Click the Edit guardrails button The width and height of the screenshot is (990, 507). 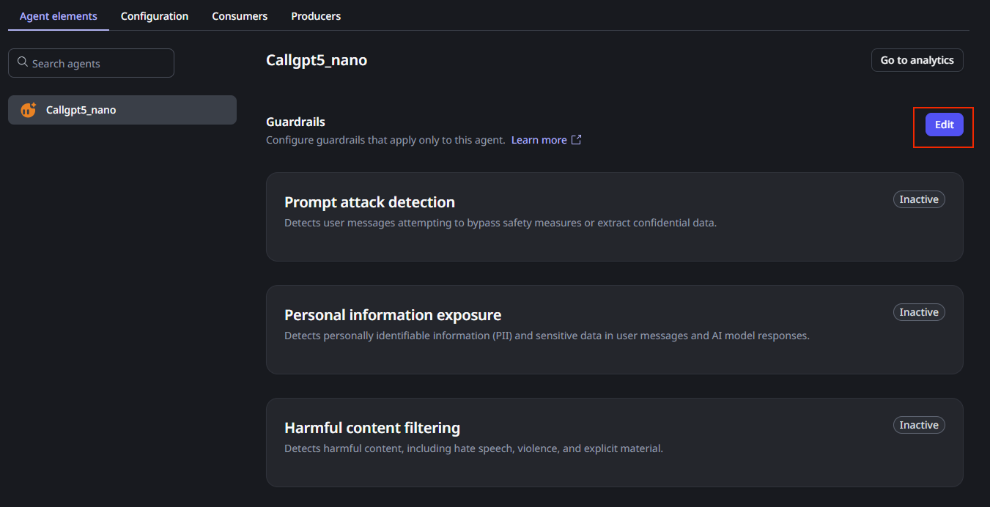pyautogui.click(x=944, y=125)
